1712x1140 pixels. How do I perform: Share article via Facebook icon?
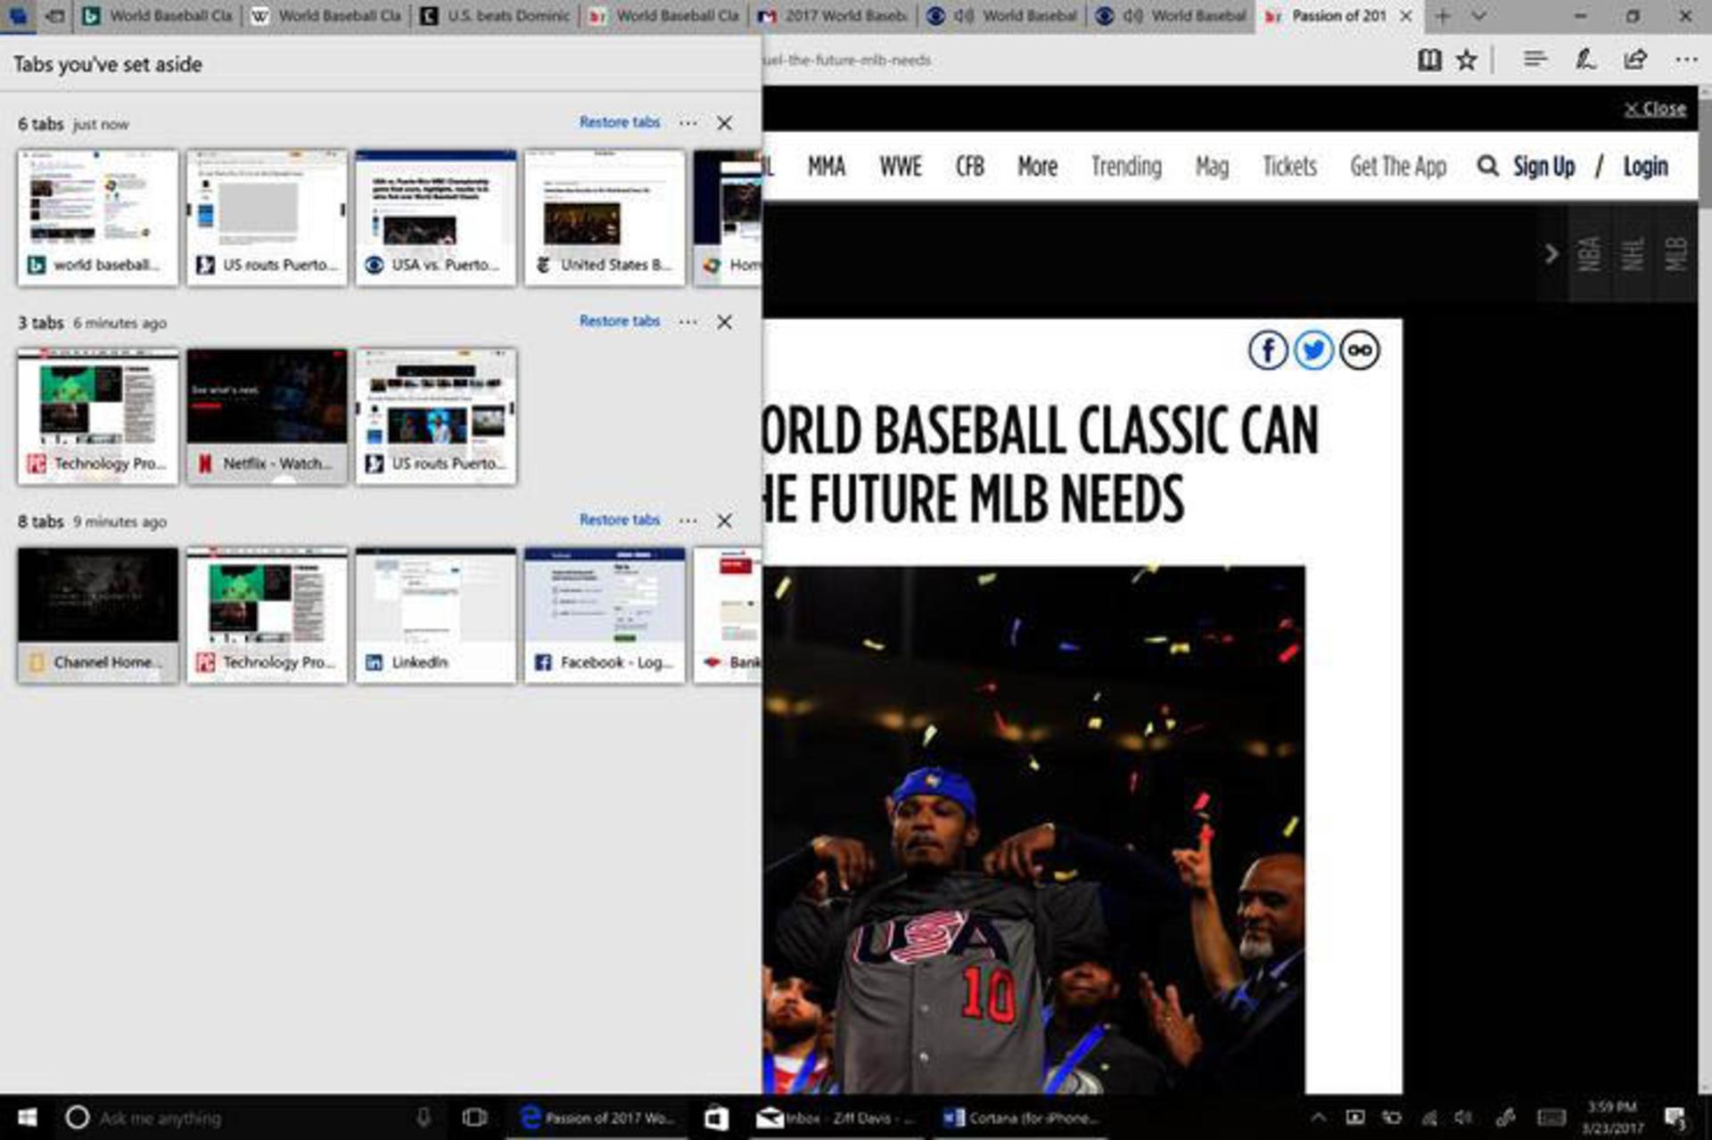click(1268, 350)
